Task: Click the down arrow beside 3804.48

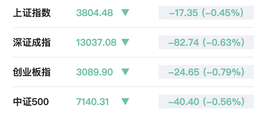Action: coord(125,13)
